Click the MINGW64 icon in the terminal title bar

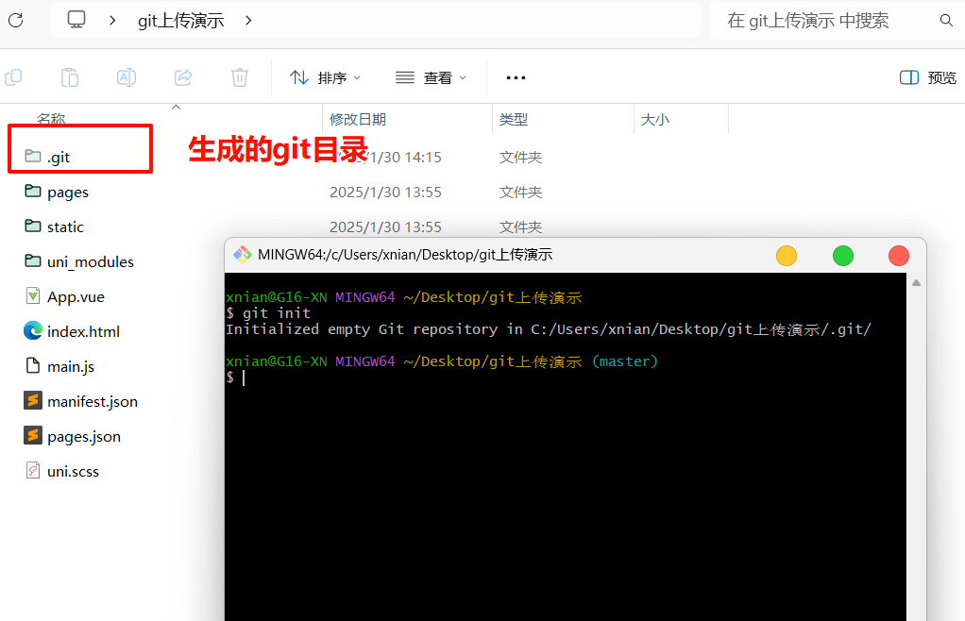coord(243,254)
